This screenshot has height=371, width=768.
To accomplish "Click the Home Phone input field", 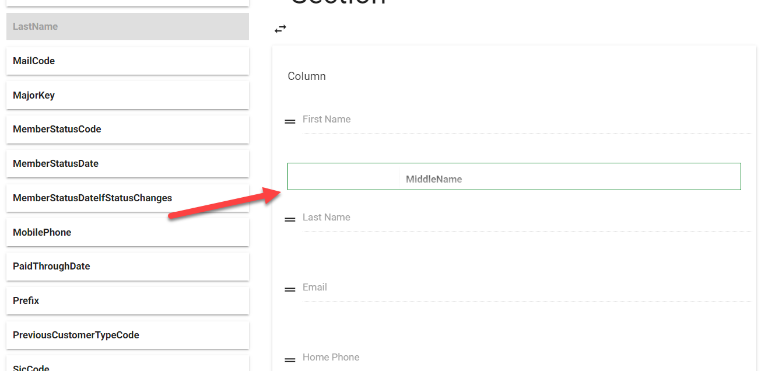I will coord(527,358).
